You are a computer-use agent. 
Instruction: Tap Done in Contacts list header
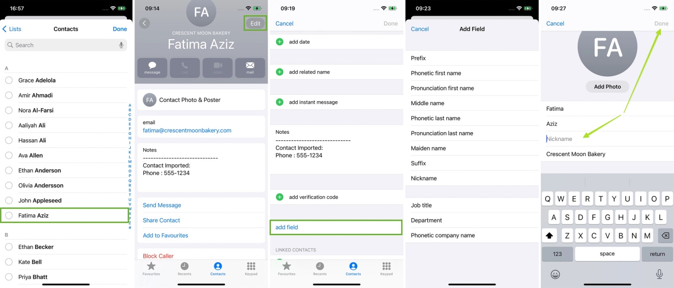tap(120, 29)
